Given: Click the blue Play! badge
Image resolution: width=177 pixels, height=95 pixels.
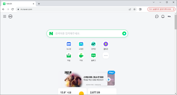Looking at the screenshot, I should [111, 72].
